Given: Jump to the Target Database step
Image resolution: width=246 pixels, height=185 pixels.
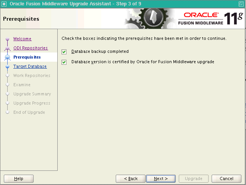Looking at the screenshot, I should pos(30,66).
